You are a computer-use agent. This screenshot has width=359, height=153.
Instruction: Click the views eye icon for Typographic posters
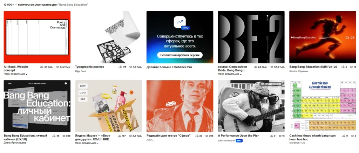point(131,67)
